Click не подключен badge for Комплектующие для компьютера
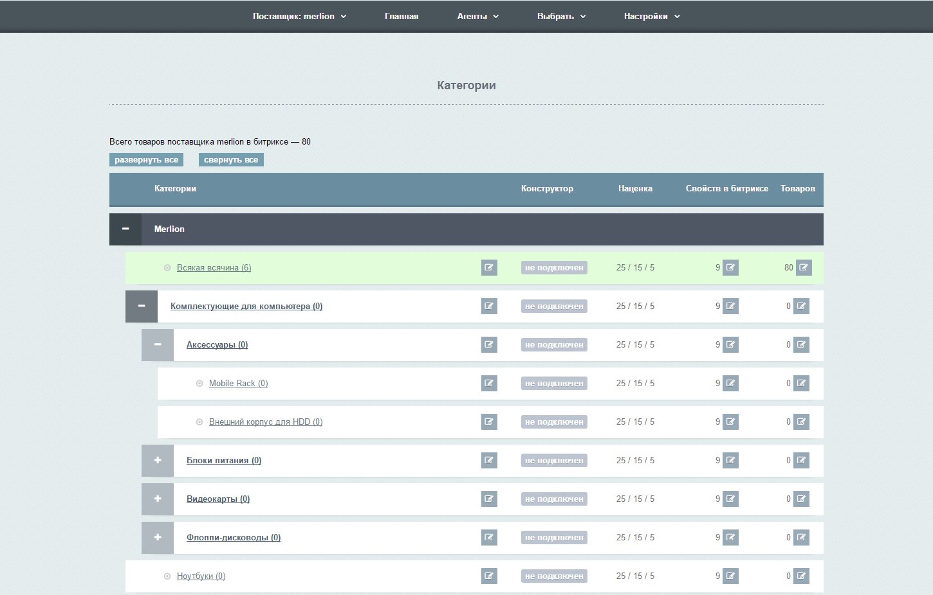Screen dimensions: 933x595 point(554,306)
